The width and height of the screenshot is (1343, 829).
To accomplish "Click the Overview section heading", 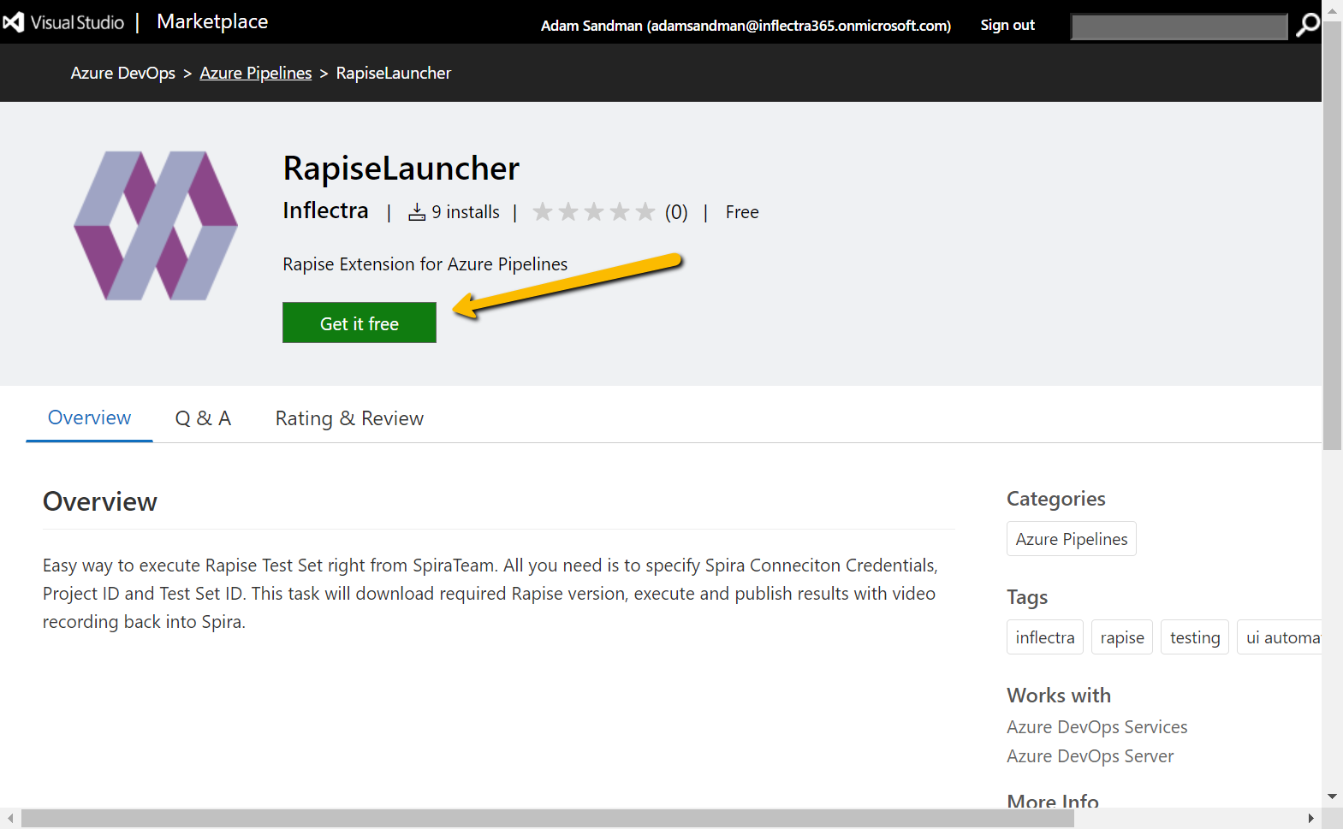I will pos(100,501).
